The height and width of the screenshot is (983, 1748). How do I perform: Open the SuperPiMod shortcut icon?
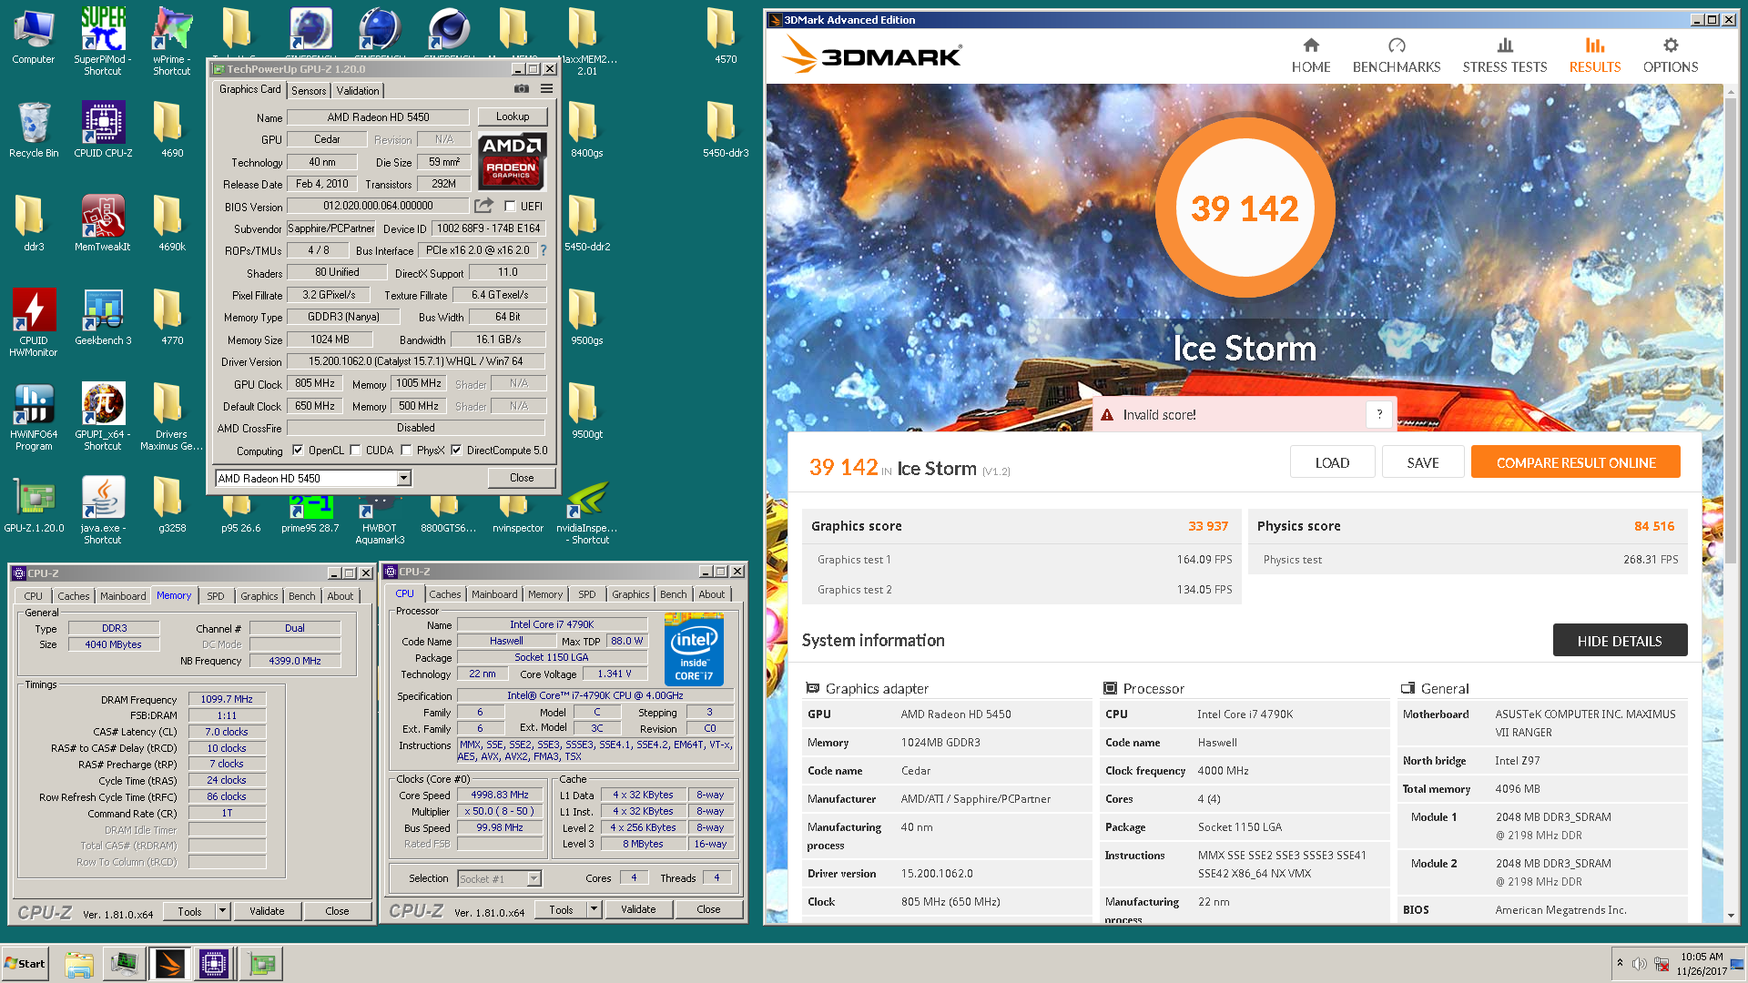tap(103, 41)
